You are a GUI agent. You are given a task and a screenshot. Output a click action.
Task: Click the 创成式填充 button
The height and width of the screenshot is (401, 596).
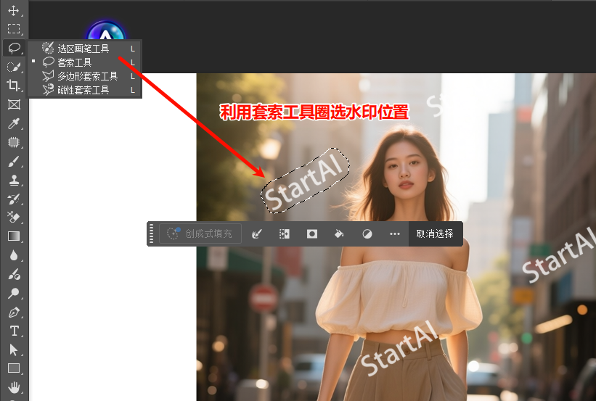pos(200,233)
